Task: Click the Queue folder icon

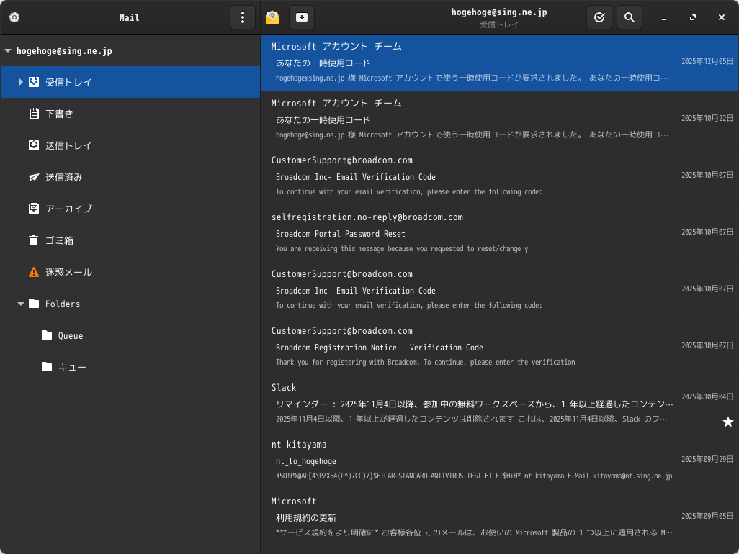Action: (47, 335)
